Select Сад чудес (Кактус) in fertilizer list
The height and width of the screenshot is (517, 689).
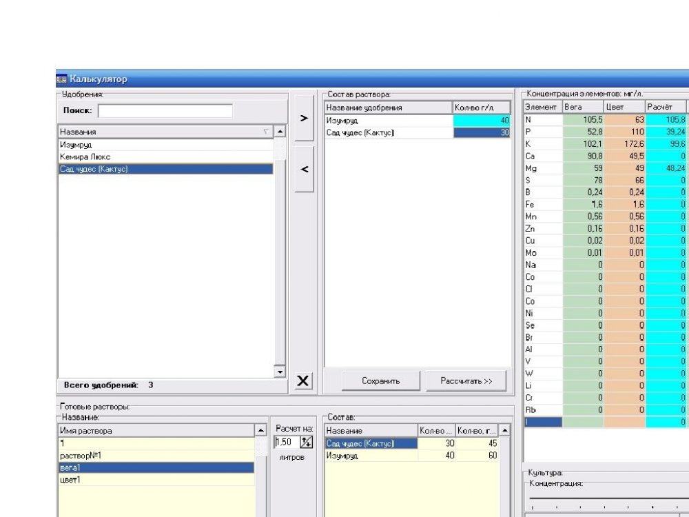165,169
